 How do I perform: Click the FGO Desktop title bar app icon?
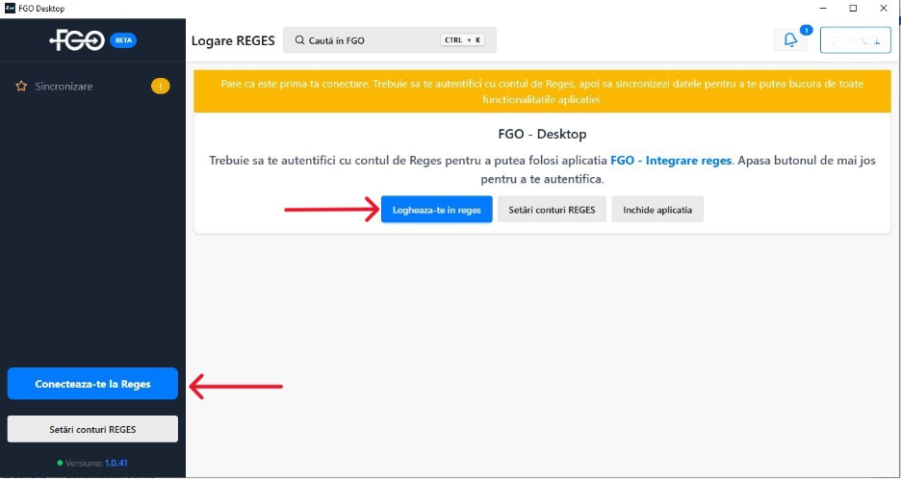coord(10,8)
